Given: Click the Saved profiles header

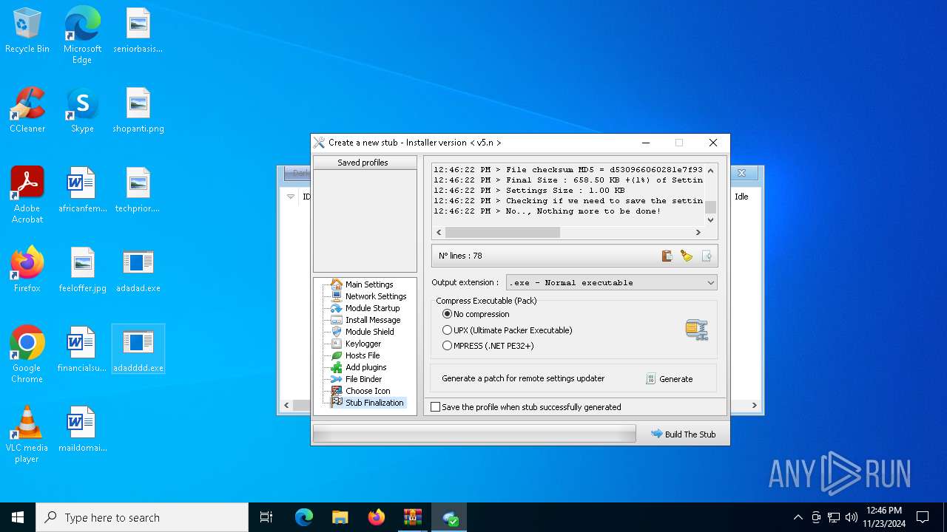Looking at the screenshot, I should click(x=363, y=163).
